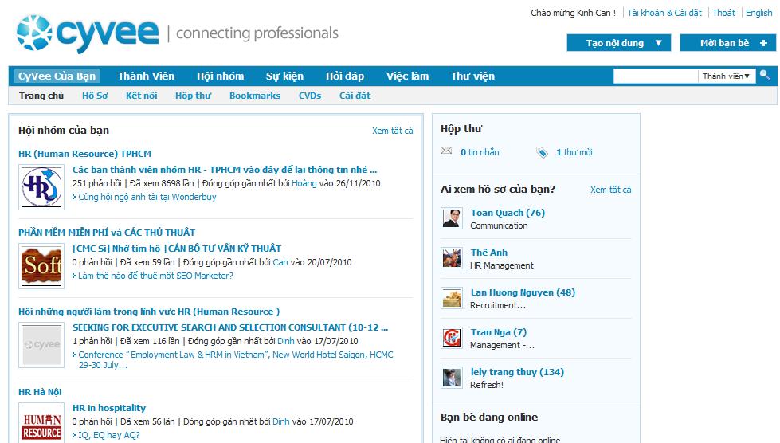Screen dimensions: 780x443
Task: Open HR TPHCM group logo thumbnail
Action: click(x=41, y=187)
